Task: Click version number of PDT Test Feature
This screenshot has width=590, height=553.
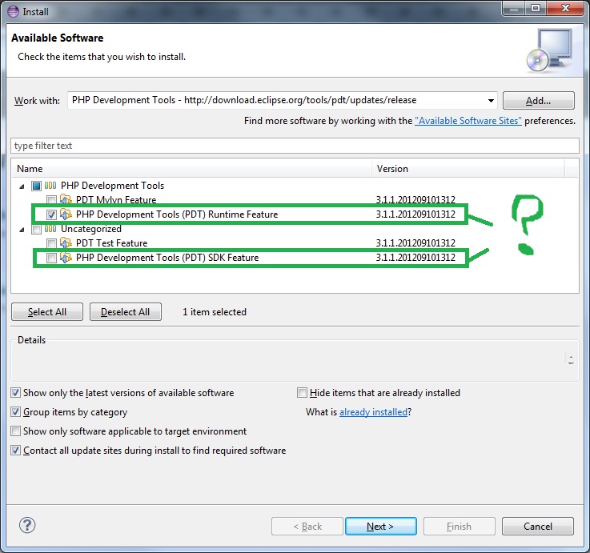Action: [415, 243]
